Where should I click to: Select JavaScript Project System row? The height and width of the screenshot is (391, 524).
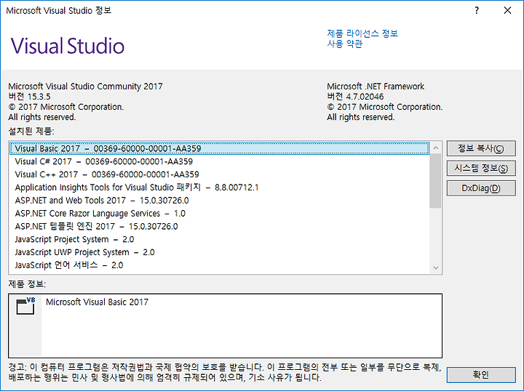(219, 240)
